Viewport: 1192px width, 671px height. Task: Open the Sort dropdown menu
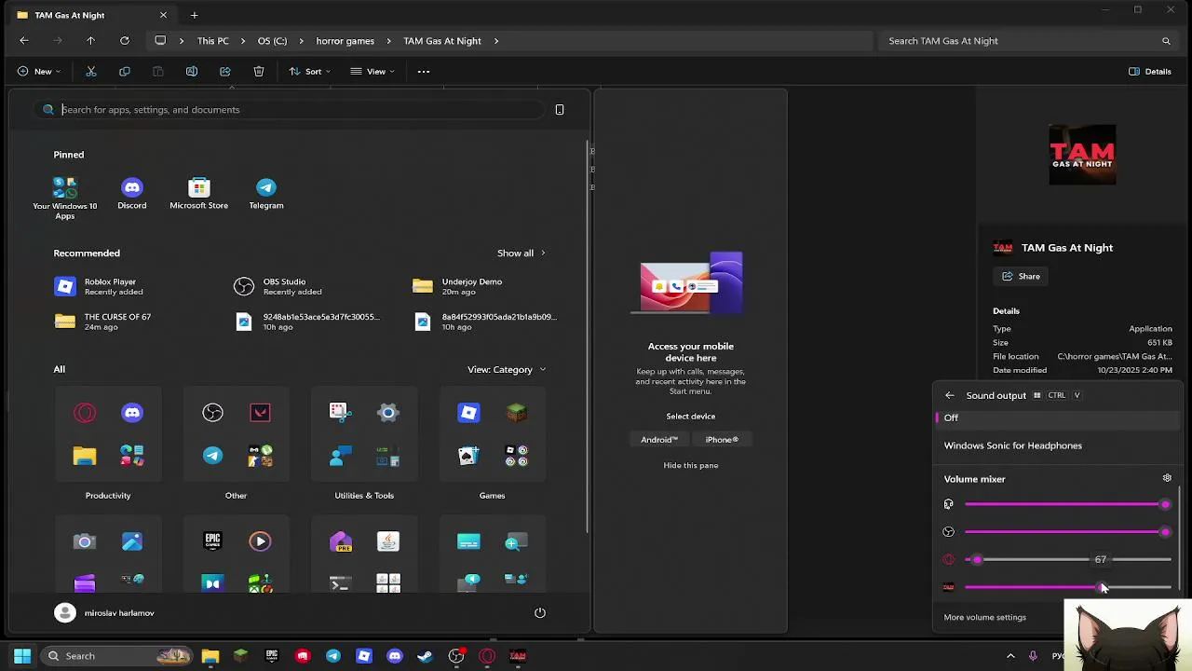point(310,72)
